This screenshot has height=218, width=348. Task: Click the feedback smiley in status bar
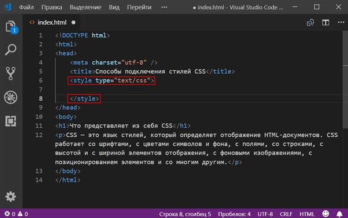pos(325,214)
